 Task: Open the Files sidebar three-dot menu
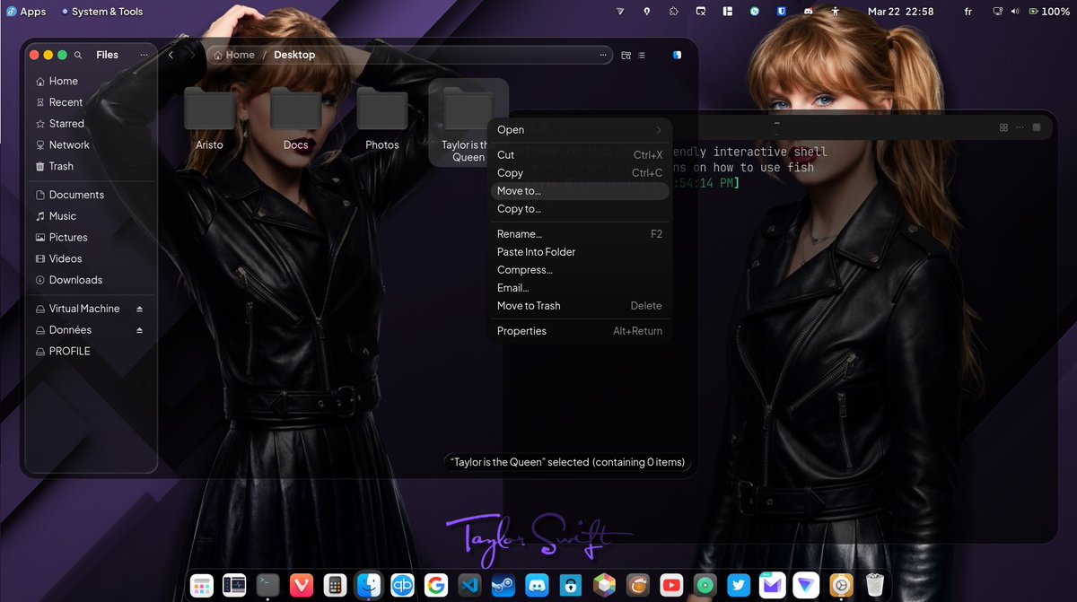click(144, 55)
